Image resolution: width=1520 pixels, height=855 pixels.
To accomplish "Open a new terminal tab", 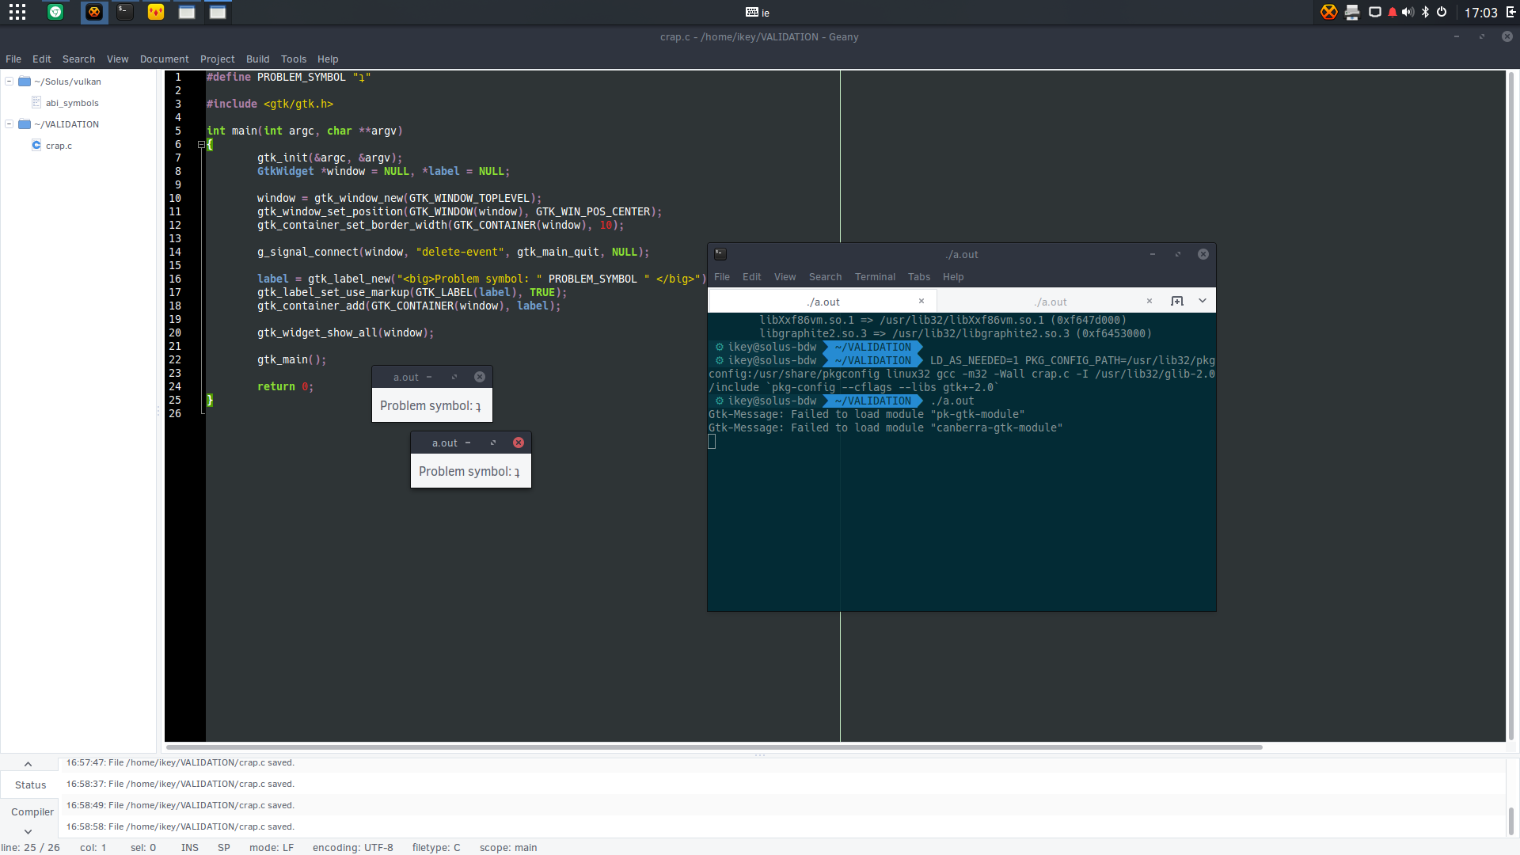I will [x=1177, y=301].
